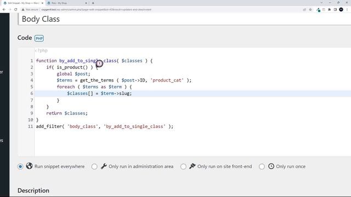
Task: Click the clock icon for run once
Action: (x=271, y=166)
